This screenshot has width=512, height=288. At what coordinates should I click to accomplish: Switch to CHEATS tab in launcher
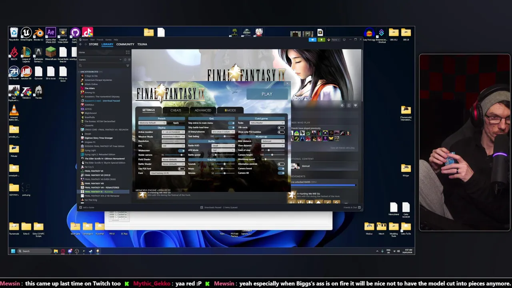pyautogui.click(x=176, y=110)
